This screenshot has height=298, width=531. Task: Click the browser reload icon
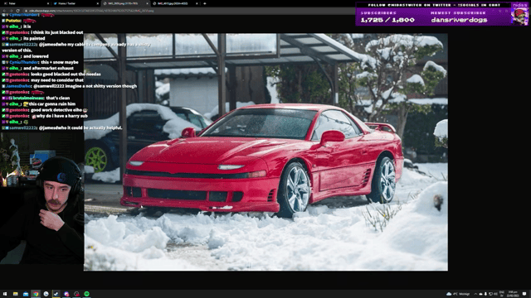17,11
